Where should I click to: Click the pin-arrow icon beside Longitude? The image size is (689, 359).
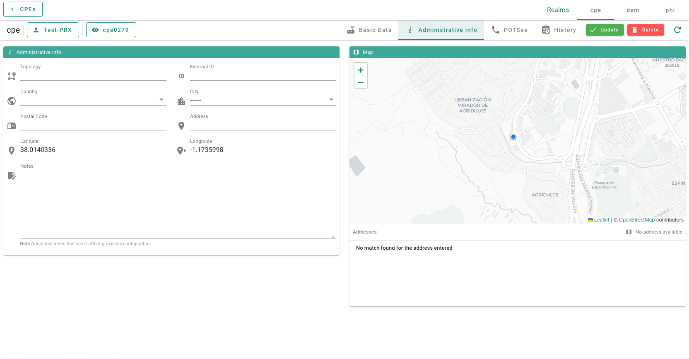(x=181, y=151)
